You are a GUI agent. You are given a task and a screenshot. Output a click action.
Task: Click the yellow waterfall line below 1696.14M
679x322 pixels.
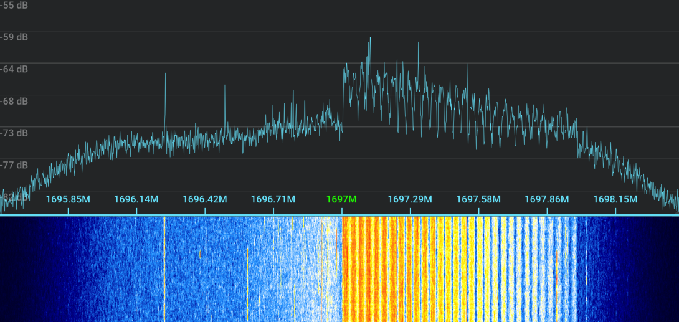point(164,268)
